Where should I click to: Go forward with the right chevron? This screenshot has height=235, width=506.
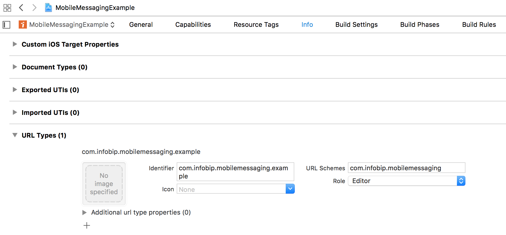click(x=34, y=8)
